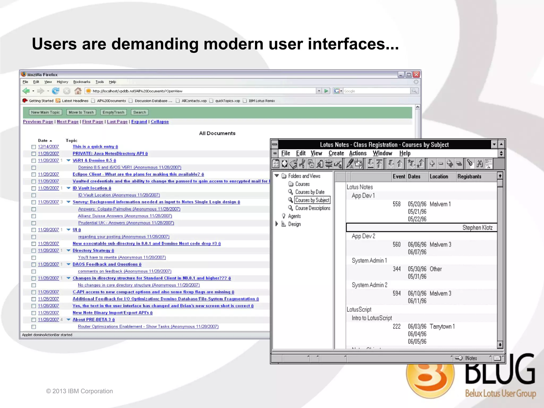The image size is (544, 408).
Task: Collapse the Folders and Views tree node
Action: [277, 176]
